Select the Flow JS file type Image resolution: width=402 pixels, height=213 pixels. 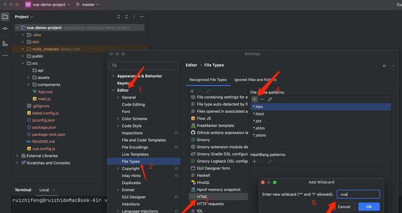(204, 118)
